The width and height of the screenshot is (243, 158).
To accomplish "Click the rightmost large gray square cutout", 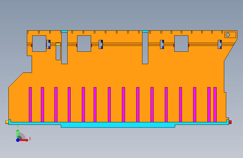I will click(181, 44).
